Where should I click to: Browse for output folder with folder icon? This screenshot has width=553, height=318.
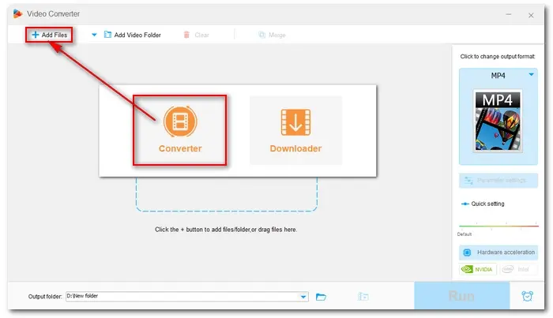point(321,297)
